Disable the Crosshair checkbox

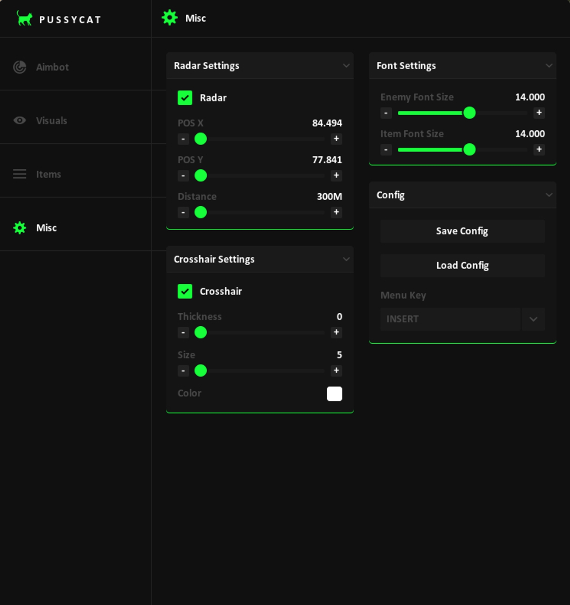185,291
